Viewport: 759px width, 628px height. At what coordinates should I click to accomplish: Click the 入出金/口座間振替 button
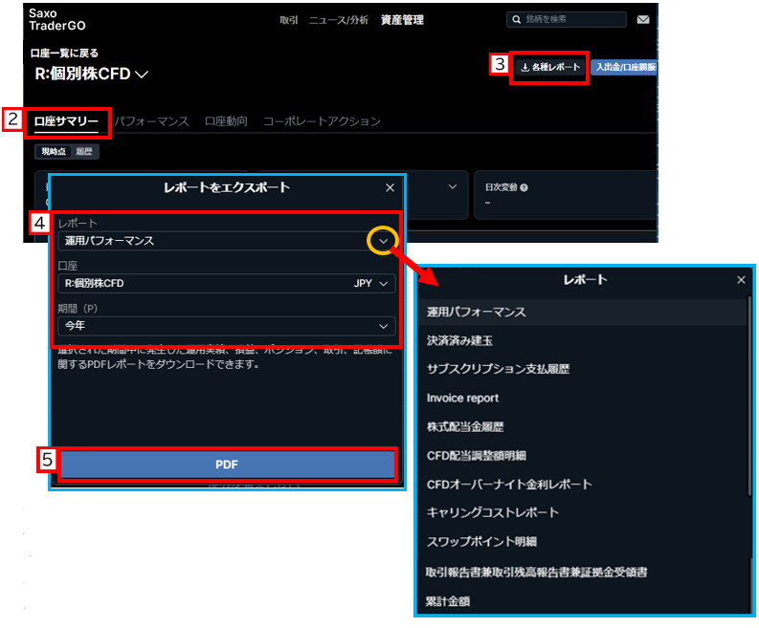pyautogui.click(x=624, y=67)
